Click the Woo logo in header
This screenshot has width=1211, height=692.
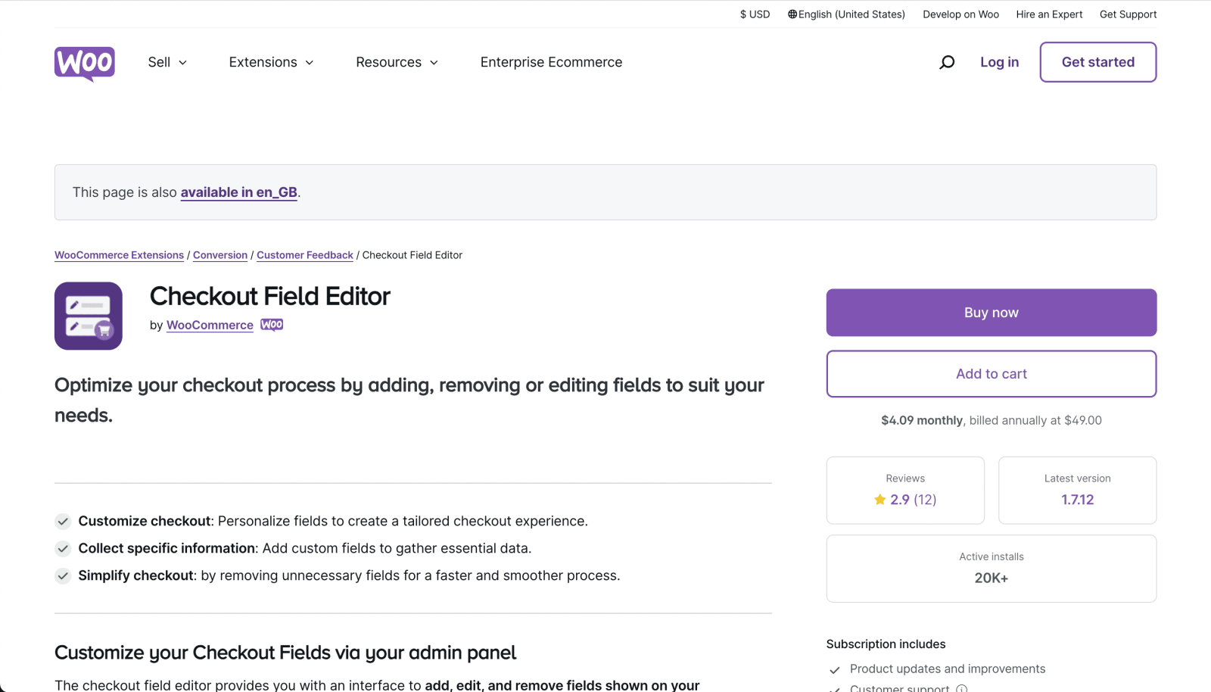click(x=85, y=63)
